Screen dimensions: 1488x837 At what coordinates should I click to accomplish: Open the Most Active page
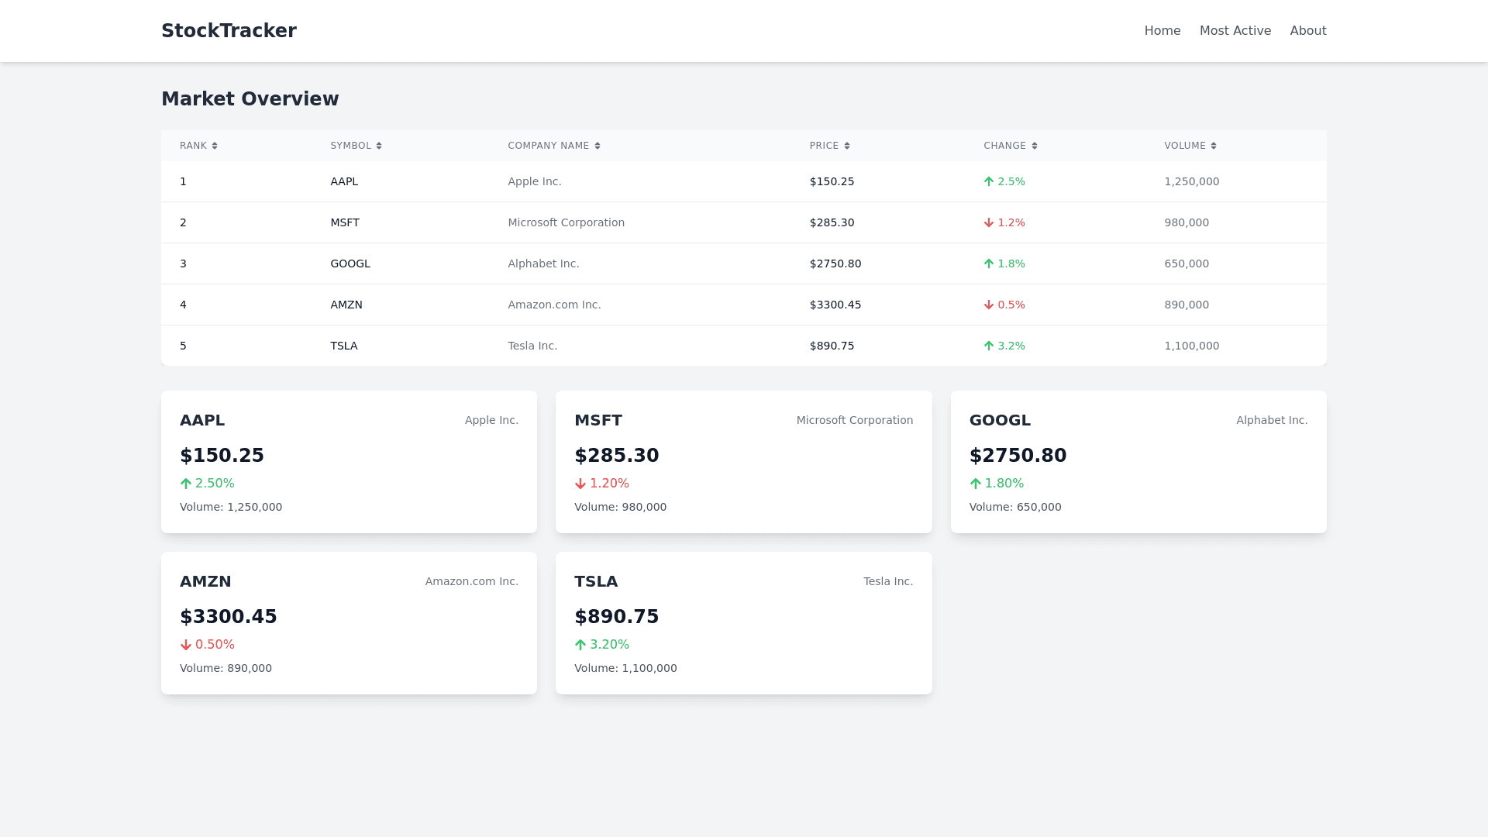point(1235,31)
